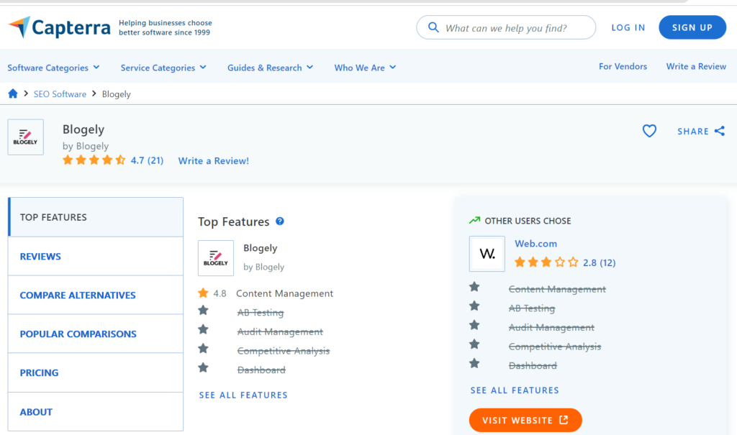Open the POPULAR COMPARISONS tab
737x435 pixels.
point(96,334)
